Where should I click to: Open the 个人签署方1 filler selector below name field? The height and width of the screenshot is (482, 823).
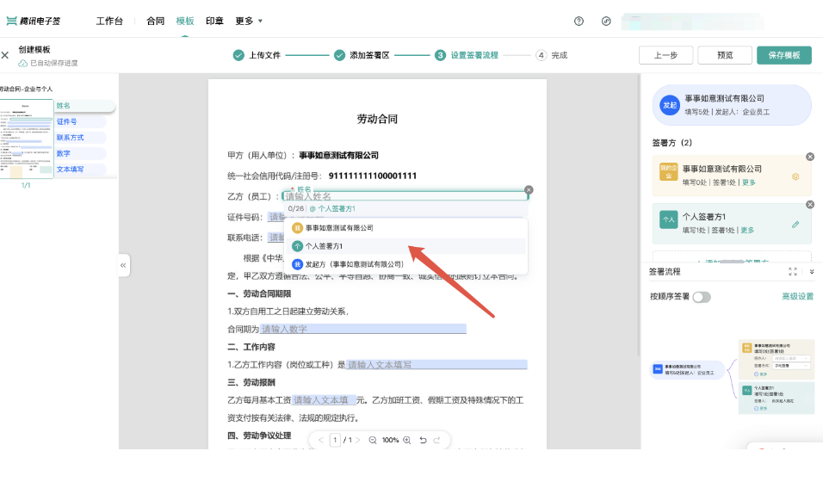pyautogui.click(x=333, y=208)
